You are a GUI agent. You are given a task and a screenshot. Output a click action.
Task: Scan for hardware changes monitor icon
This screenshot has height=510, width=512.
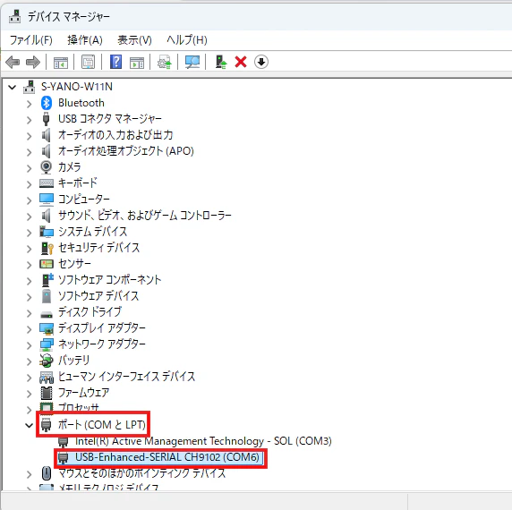pos(192,62)
